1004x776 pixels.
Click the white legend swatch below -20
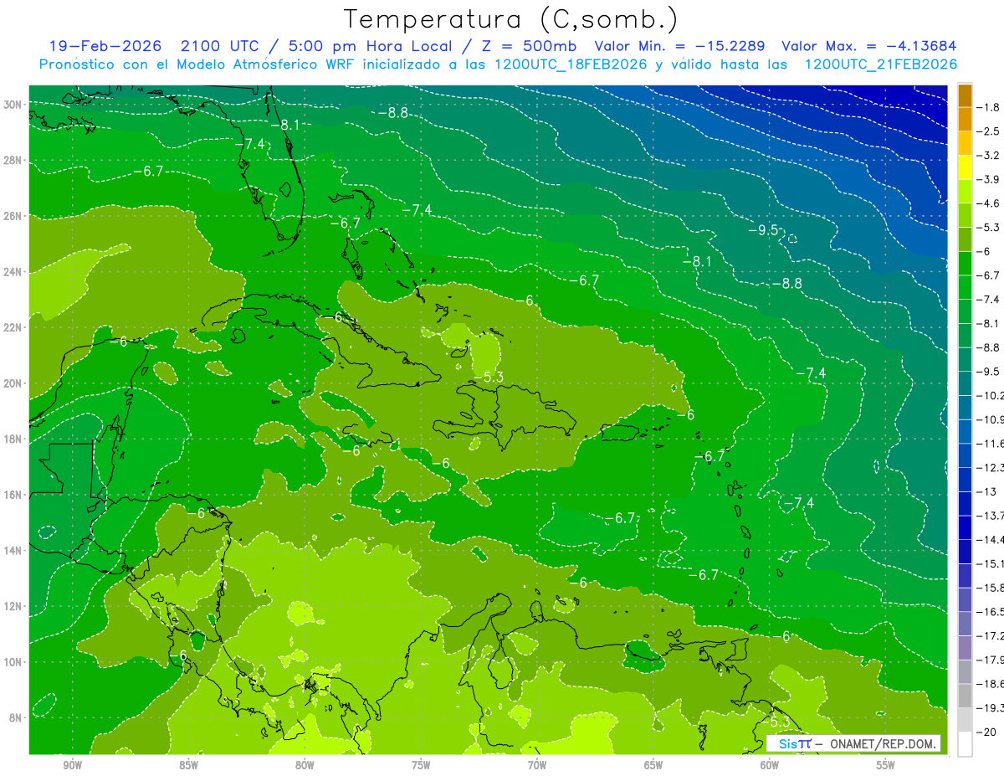pyautogui.click(x=965, y=743)
